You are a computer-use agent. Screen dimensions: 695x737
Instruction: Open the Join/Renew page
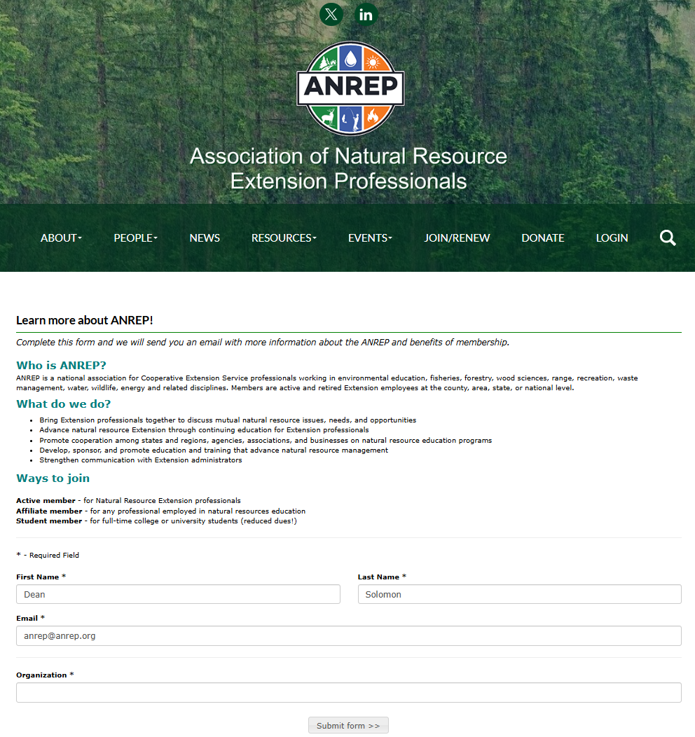[x=457, y=237]
